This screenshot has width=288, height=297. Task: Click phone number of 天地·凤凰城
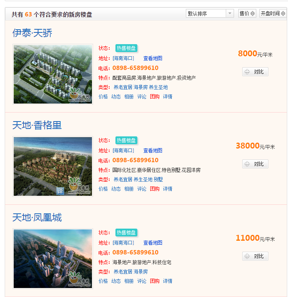coord(135,252)
